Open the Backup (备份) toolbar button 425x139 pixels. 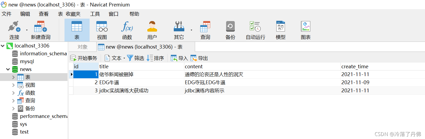(x=230, y=30)
